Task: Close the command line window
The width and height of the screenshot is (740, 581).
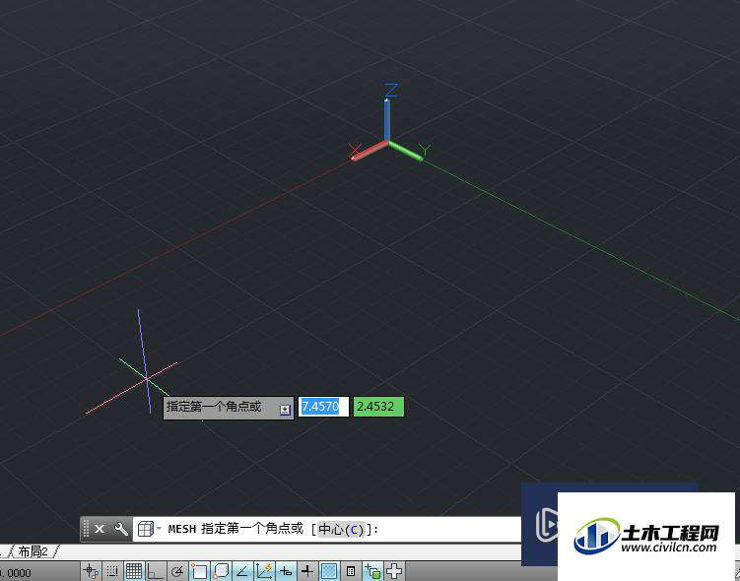Action: pyautogui.click(x=100, y=529)
